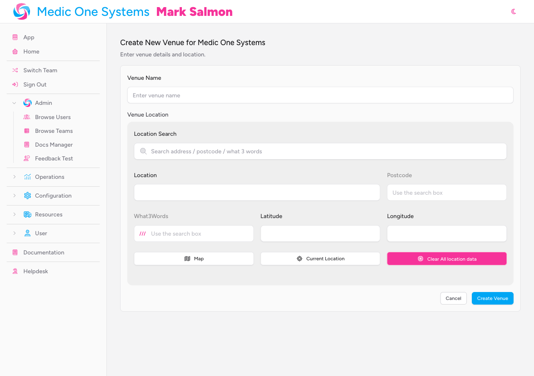Screen dimensions: 534x376
Task: Expand the Configuration section
Action: pos(14,196)
